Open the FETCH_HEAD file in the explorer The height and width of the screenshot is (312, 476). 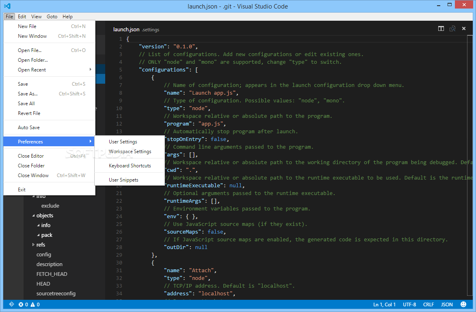[52, 274]
